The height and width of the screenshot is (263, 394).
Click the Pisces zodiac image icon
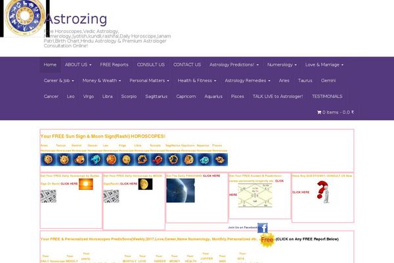tap(220, 159)
